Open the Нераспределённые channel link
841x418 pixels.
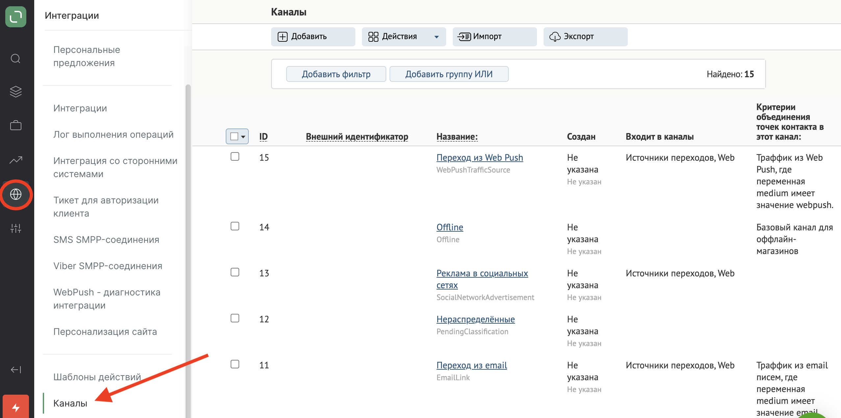click(475, 319)
